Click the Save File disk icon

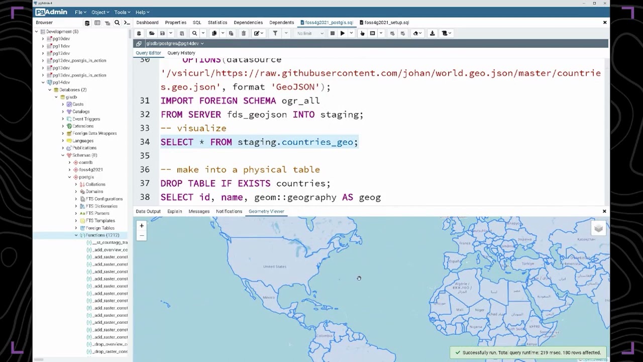[x=162, y=33]
